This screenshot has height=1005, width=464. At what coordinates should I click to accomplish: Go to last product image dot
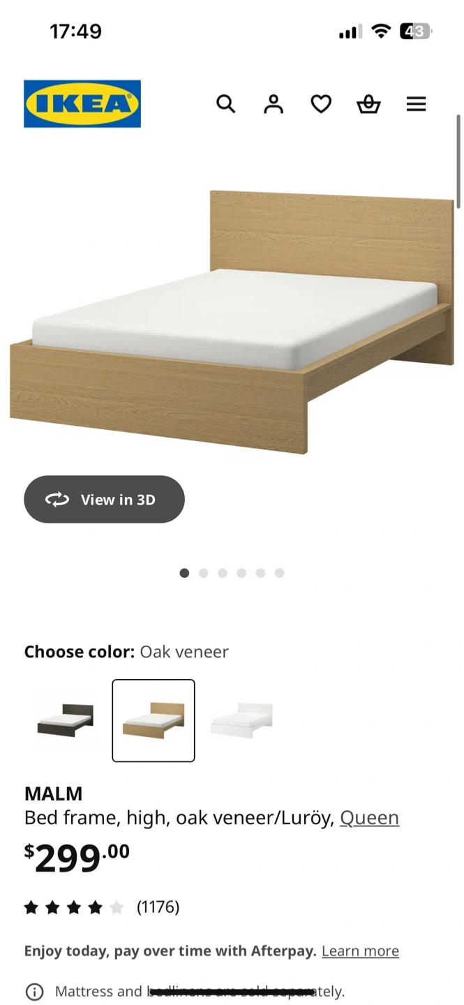[279, 573]
